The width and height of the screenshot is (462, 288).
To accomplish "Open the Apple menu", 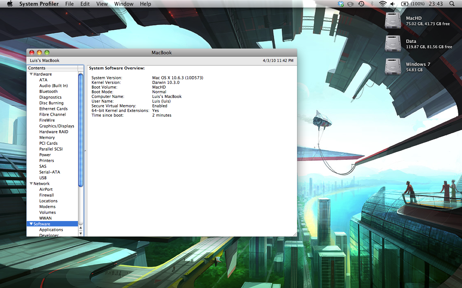I will click(x=10, y=4).
